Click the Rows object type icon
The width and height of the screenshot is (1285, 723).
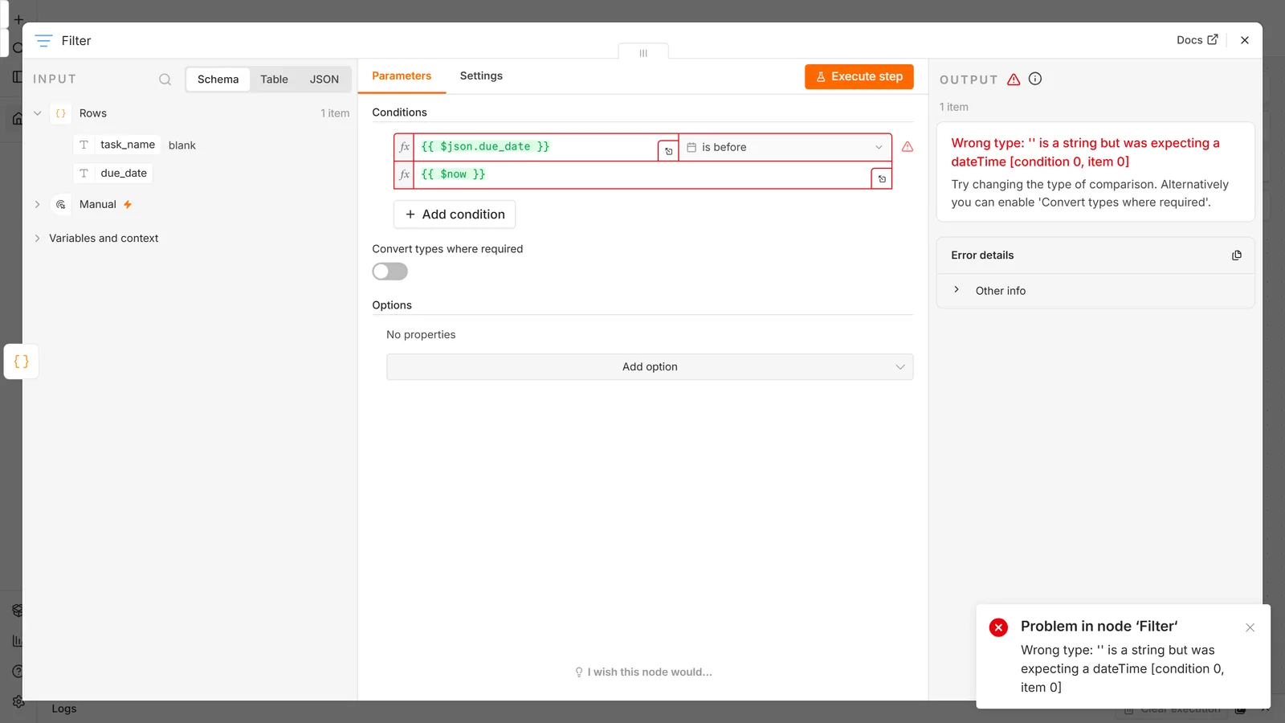point(60,113)
